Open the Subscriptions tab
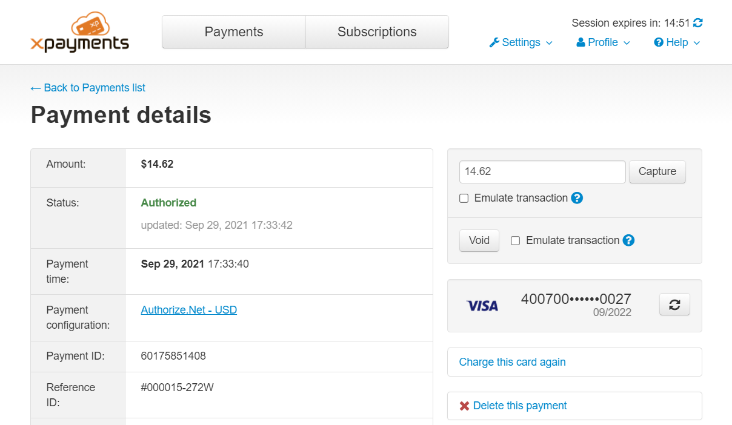This screenshot has width=732, height=425. pyautogui.click(x=377, y=32)
